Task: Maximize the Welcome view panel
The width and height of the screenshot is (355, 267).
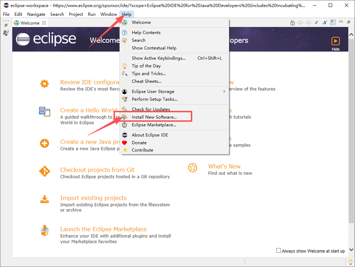Action: (x=349, y=22)
